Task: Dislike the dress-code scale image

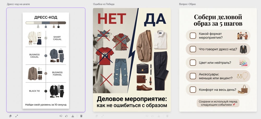Action: tap(61, 116)
